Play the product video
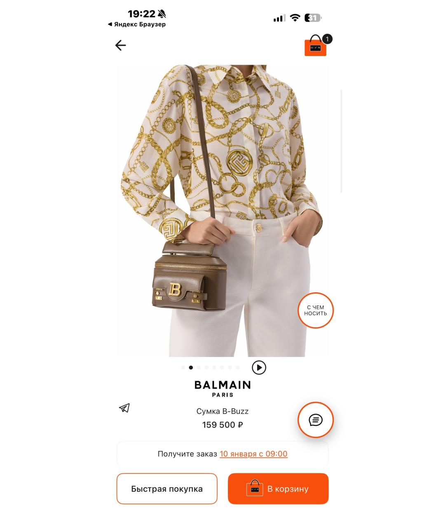445x527 pixels. 259,367
